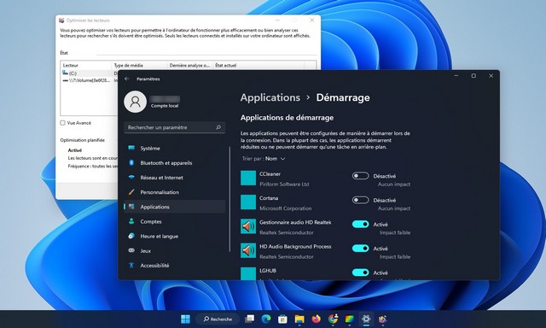Click the État actuel column header
The image size is (546, 328).
click(x=258, y=65)
